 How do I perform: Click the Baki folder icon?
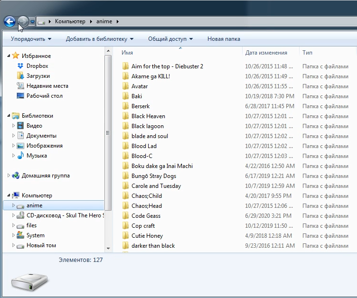click(125, 96)
